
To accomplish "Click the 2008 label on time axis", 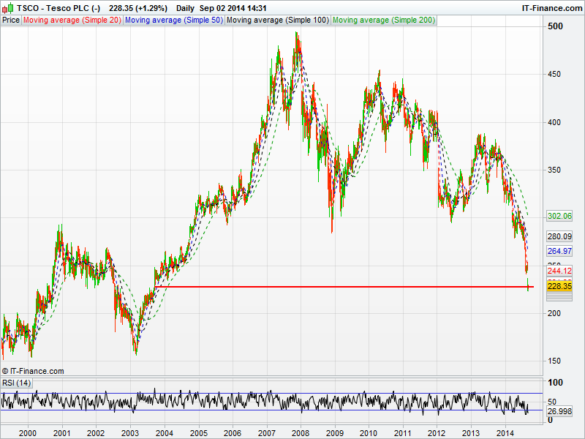I will tap(300, 433).
